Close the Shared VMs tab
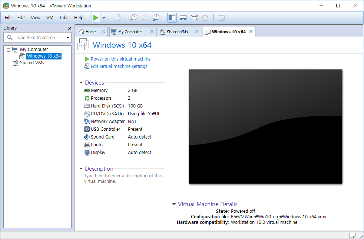Viewport: 364px width, 239px height. 196,31
